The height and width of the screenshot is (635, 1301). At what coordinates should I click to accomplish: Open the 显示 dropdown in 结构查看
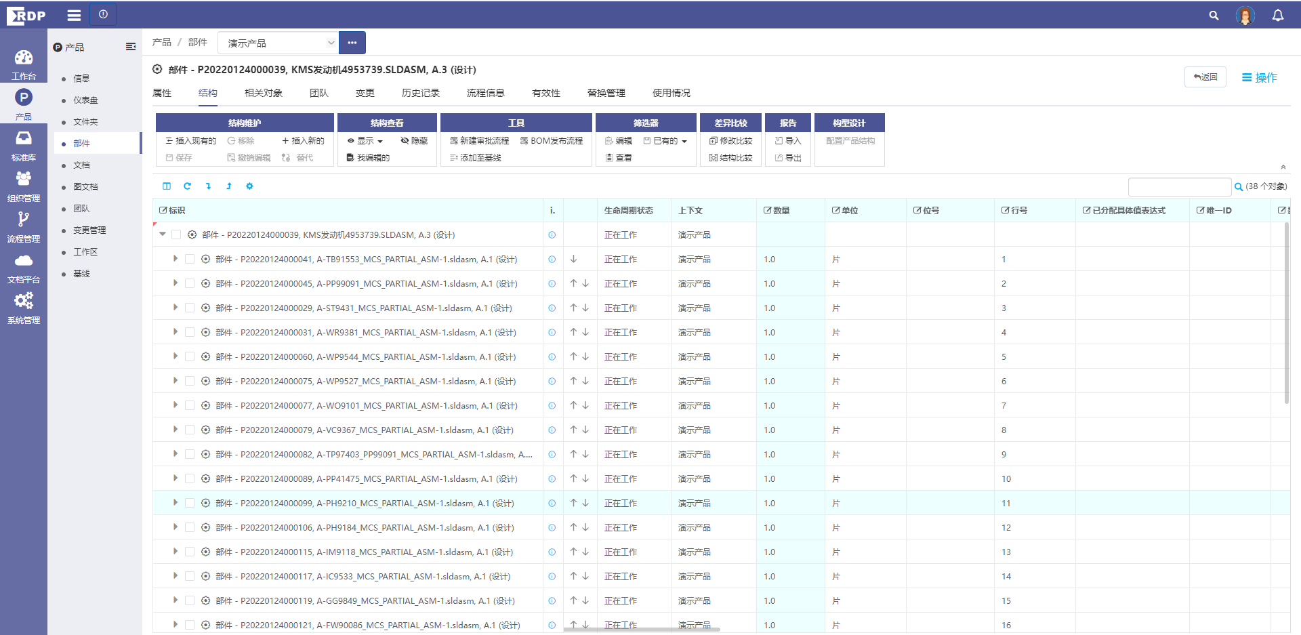pos(365,141)
